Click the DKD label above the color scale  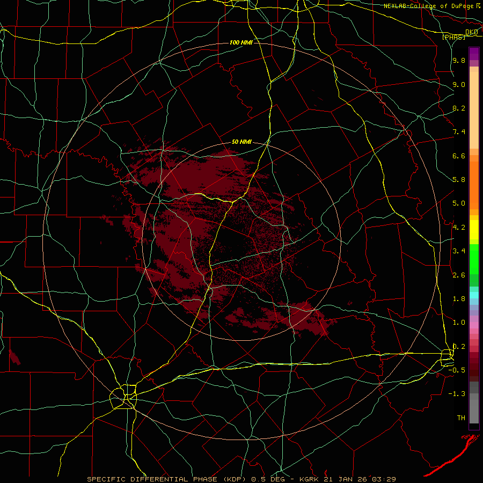[472, 32]
